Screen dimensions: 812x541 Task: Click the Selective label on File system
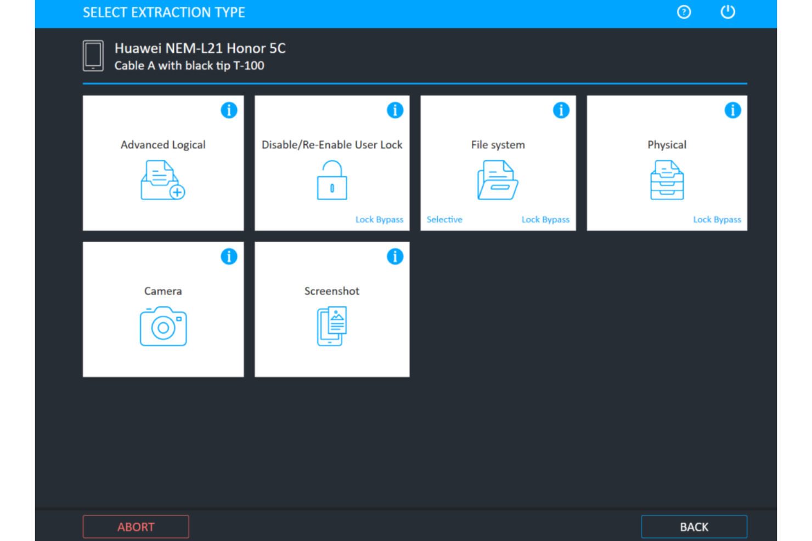(444, 219)
